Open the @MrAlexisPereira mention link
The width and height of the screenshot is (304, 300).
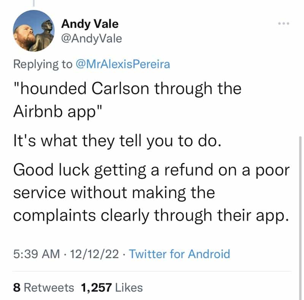(x=123, y=64)
